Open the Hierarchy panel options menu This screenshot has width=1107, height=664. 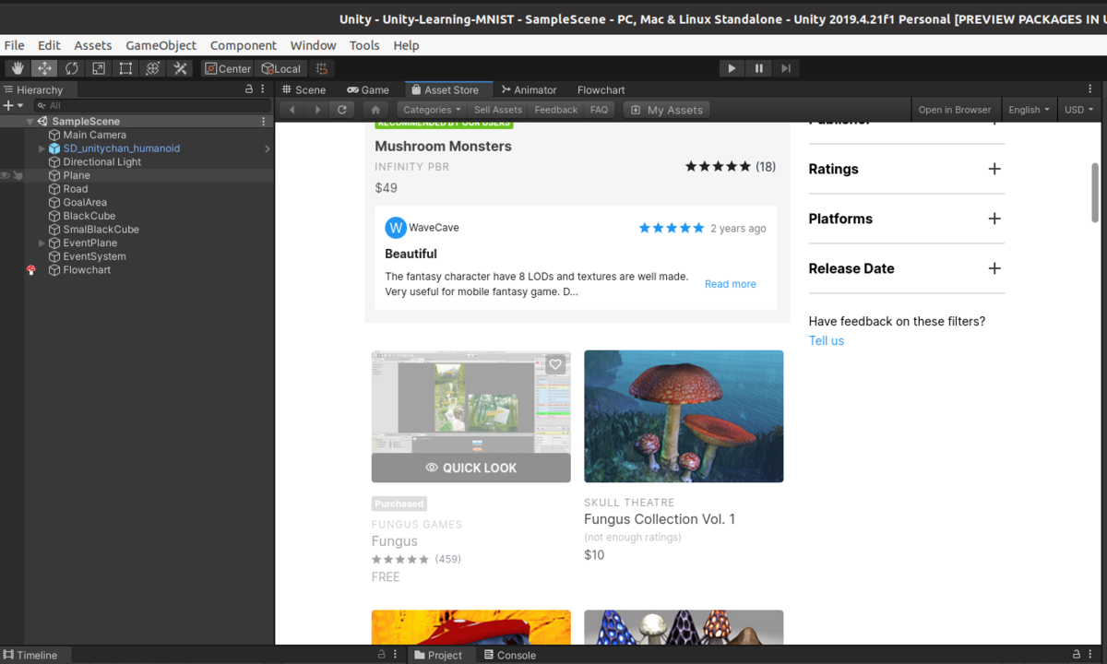pyautogui.click(x=264, y=89)
